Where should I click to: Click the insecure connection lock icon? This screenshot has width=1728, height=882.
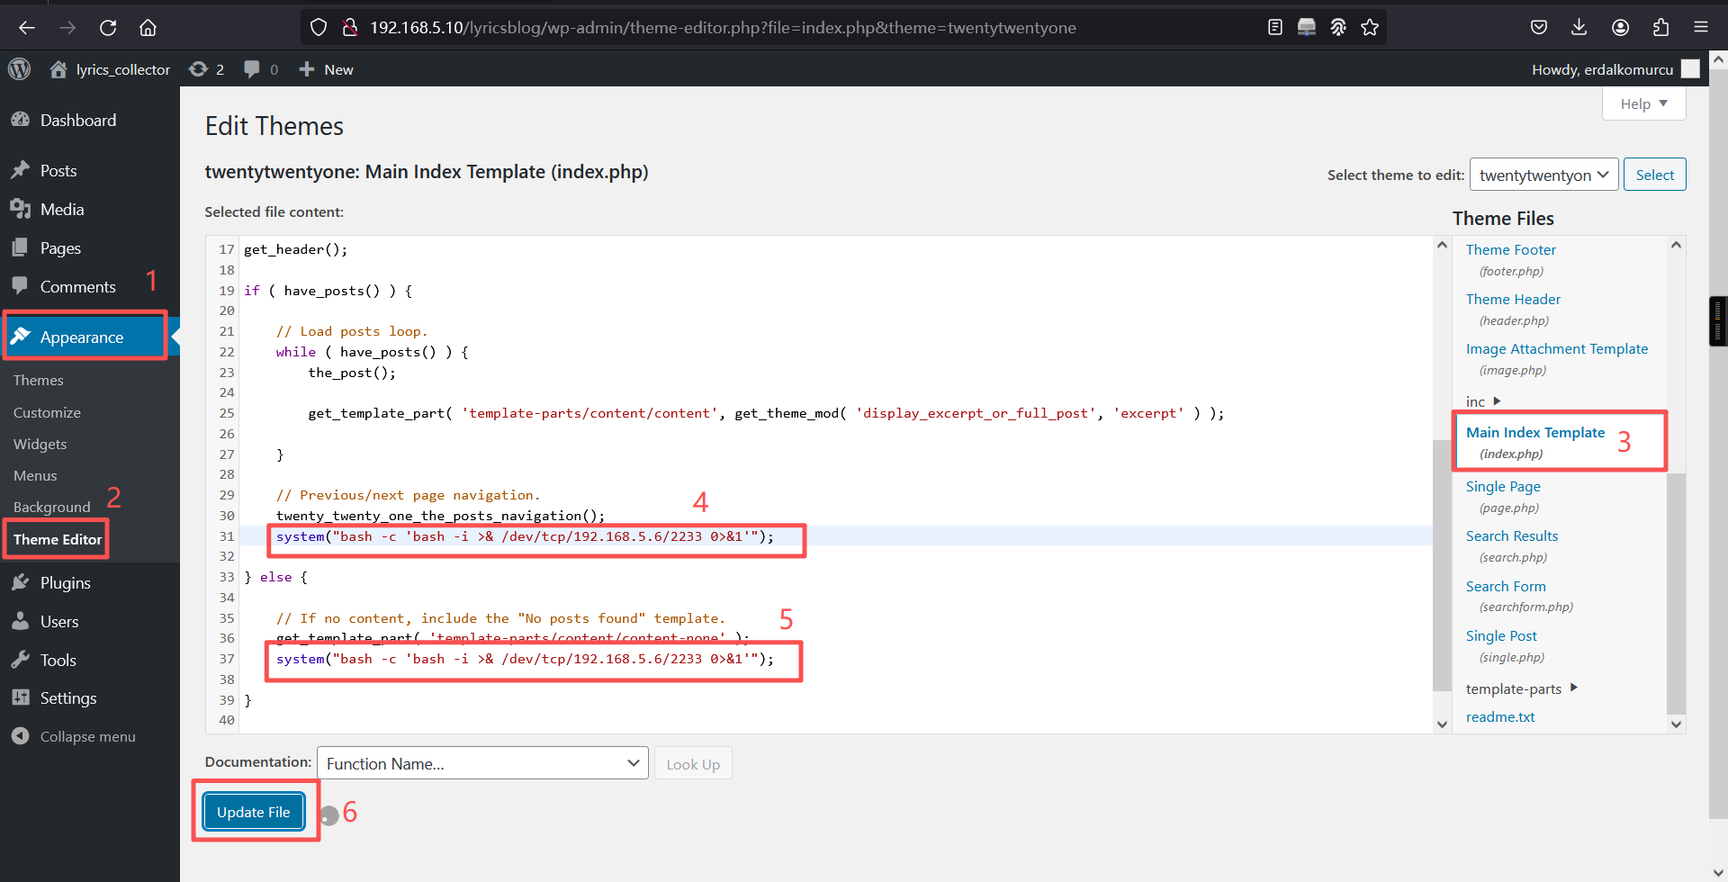point(350,28)
